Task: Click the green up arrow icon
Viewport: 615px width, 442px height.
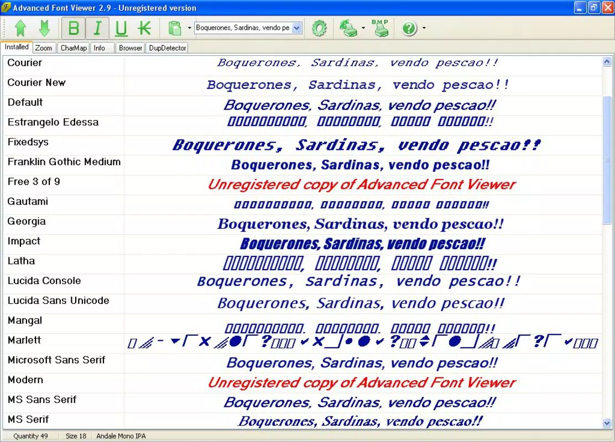Action: click(20, 28)
